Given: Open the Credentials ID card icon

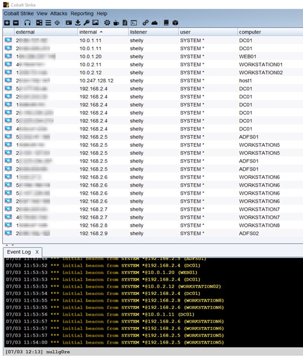Looking at the screenshot, I should 68,23.
